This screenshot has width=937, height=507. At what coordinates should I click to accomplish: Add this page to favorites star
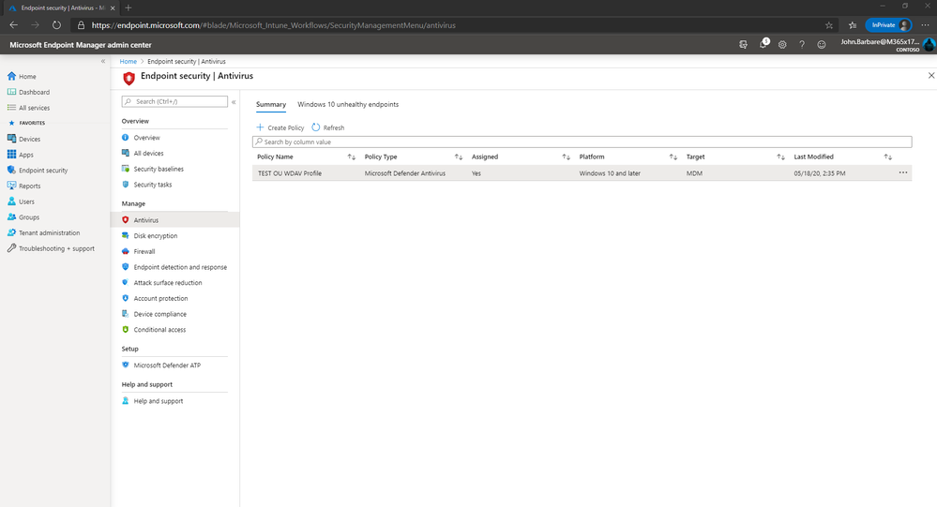click(x=829, y=25)
